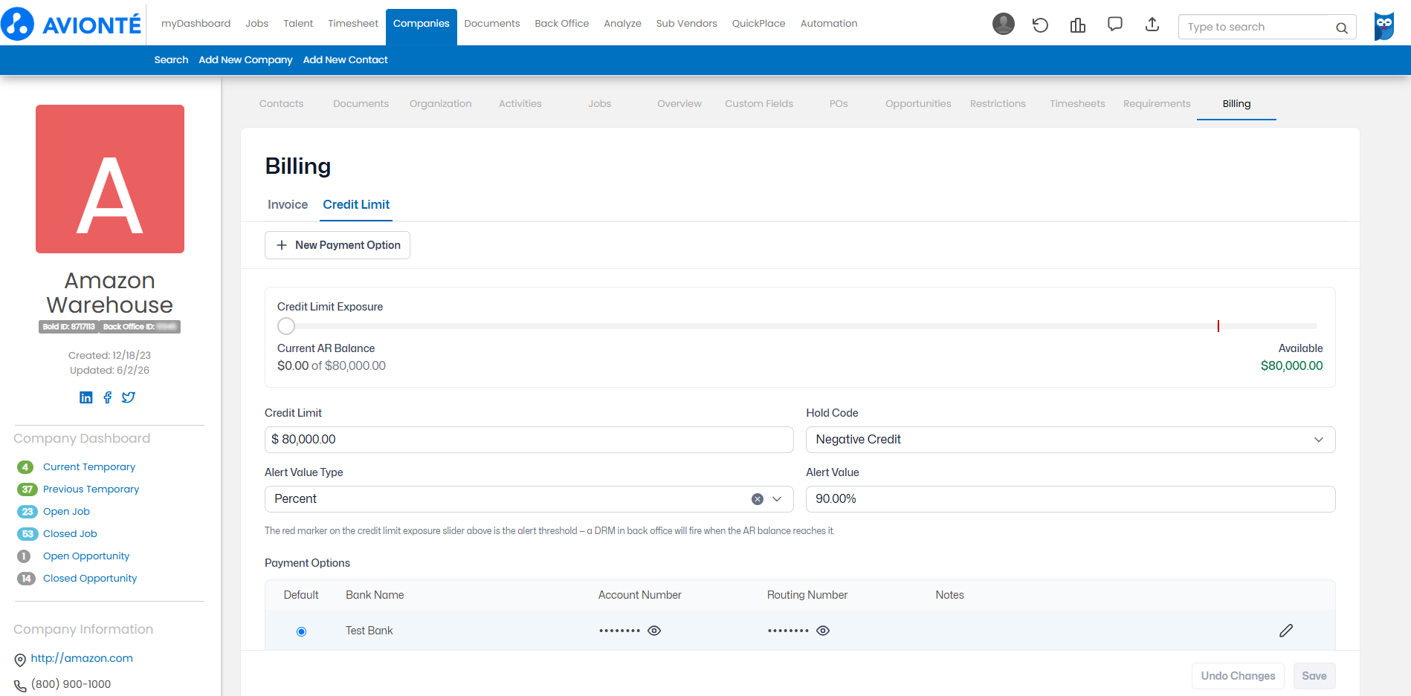Clear the Alert Value Type selection
The width and height of the screenshot is (1411, 696).
[x=758, y=499]
